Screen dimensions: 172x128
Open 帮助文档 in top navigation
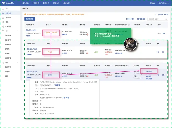[56, 3]
